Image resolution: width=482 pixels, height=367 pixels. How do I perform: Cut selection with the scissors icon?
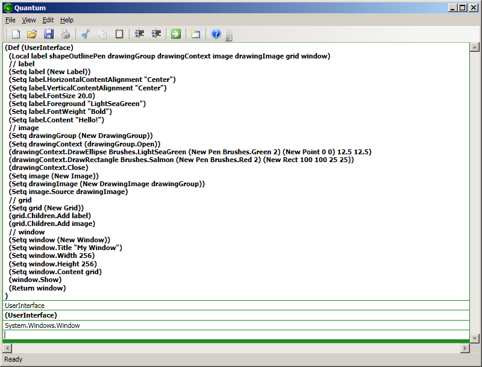pos(86,34)
